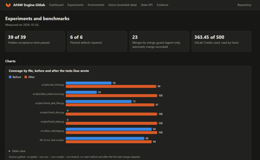260x160 pixels.
Task: Click the Charts section heading
Action: [10, 61]
